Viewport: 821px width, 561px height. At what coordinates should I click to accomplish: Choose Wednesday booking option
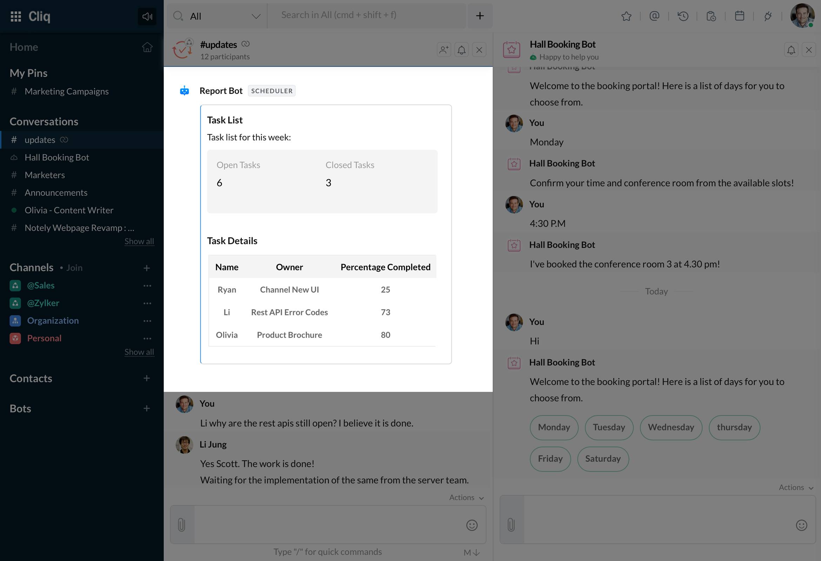coord(671,427)
